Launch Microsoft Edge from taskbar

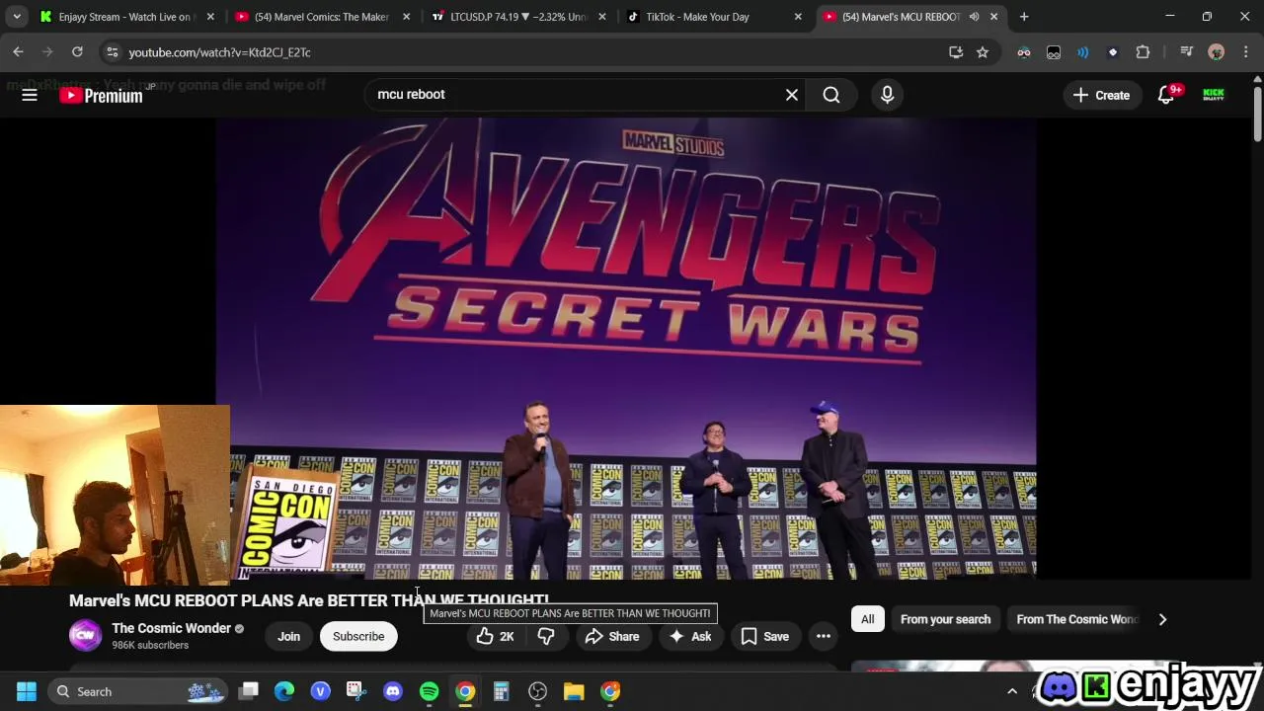[284, 691]
